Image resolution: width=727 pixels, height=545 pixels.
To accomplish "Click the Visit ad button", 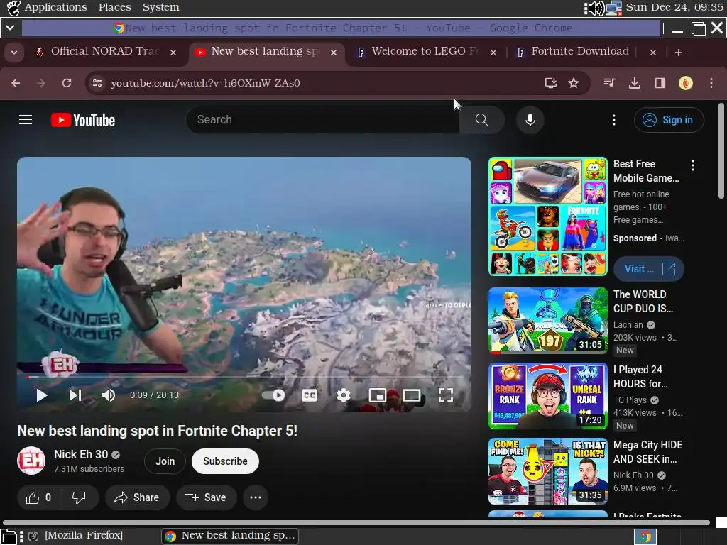I will click(x=649, y=269).
